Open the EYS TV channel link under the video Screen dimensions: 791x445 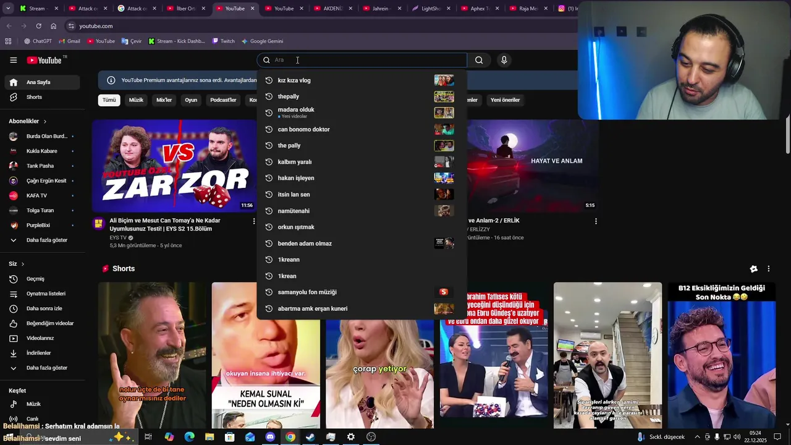pyautogui.click(x=118, y=237)
